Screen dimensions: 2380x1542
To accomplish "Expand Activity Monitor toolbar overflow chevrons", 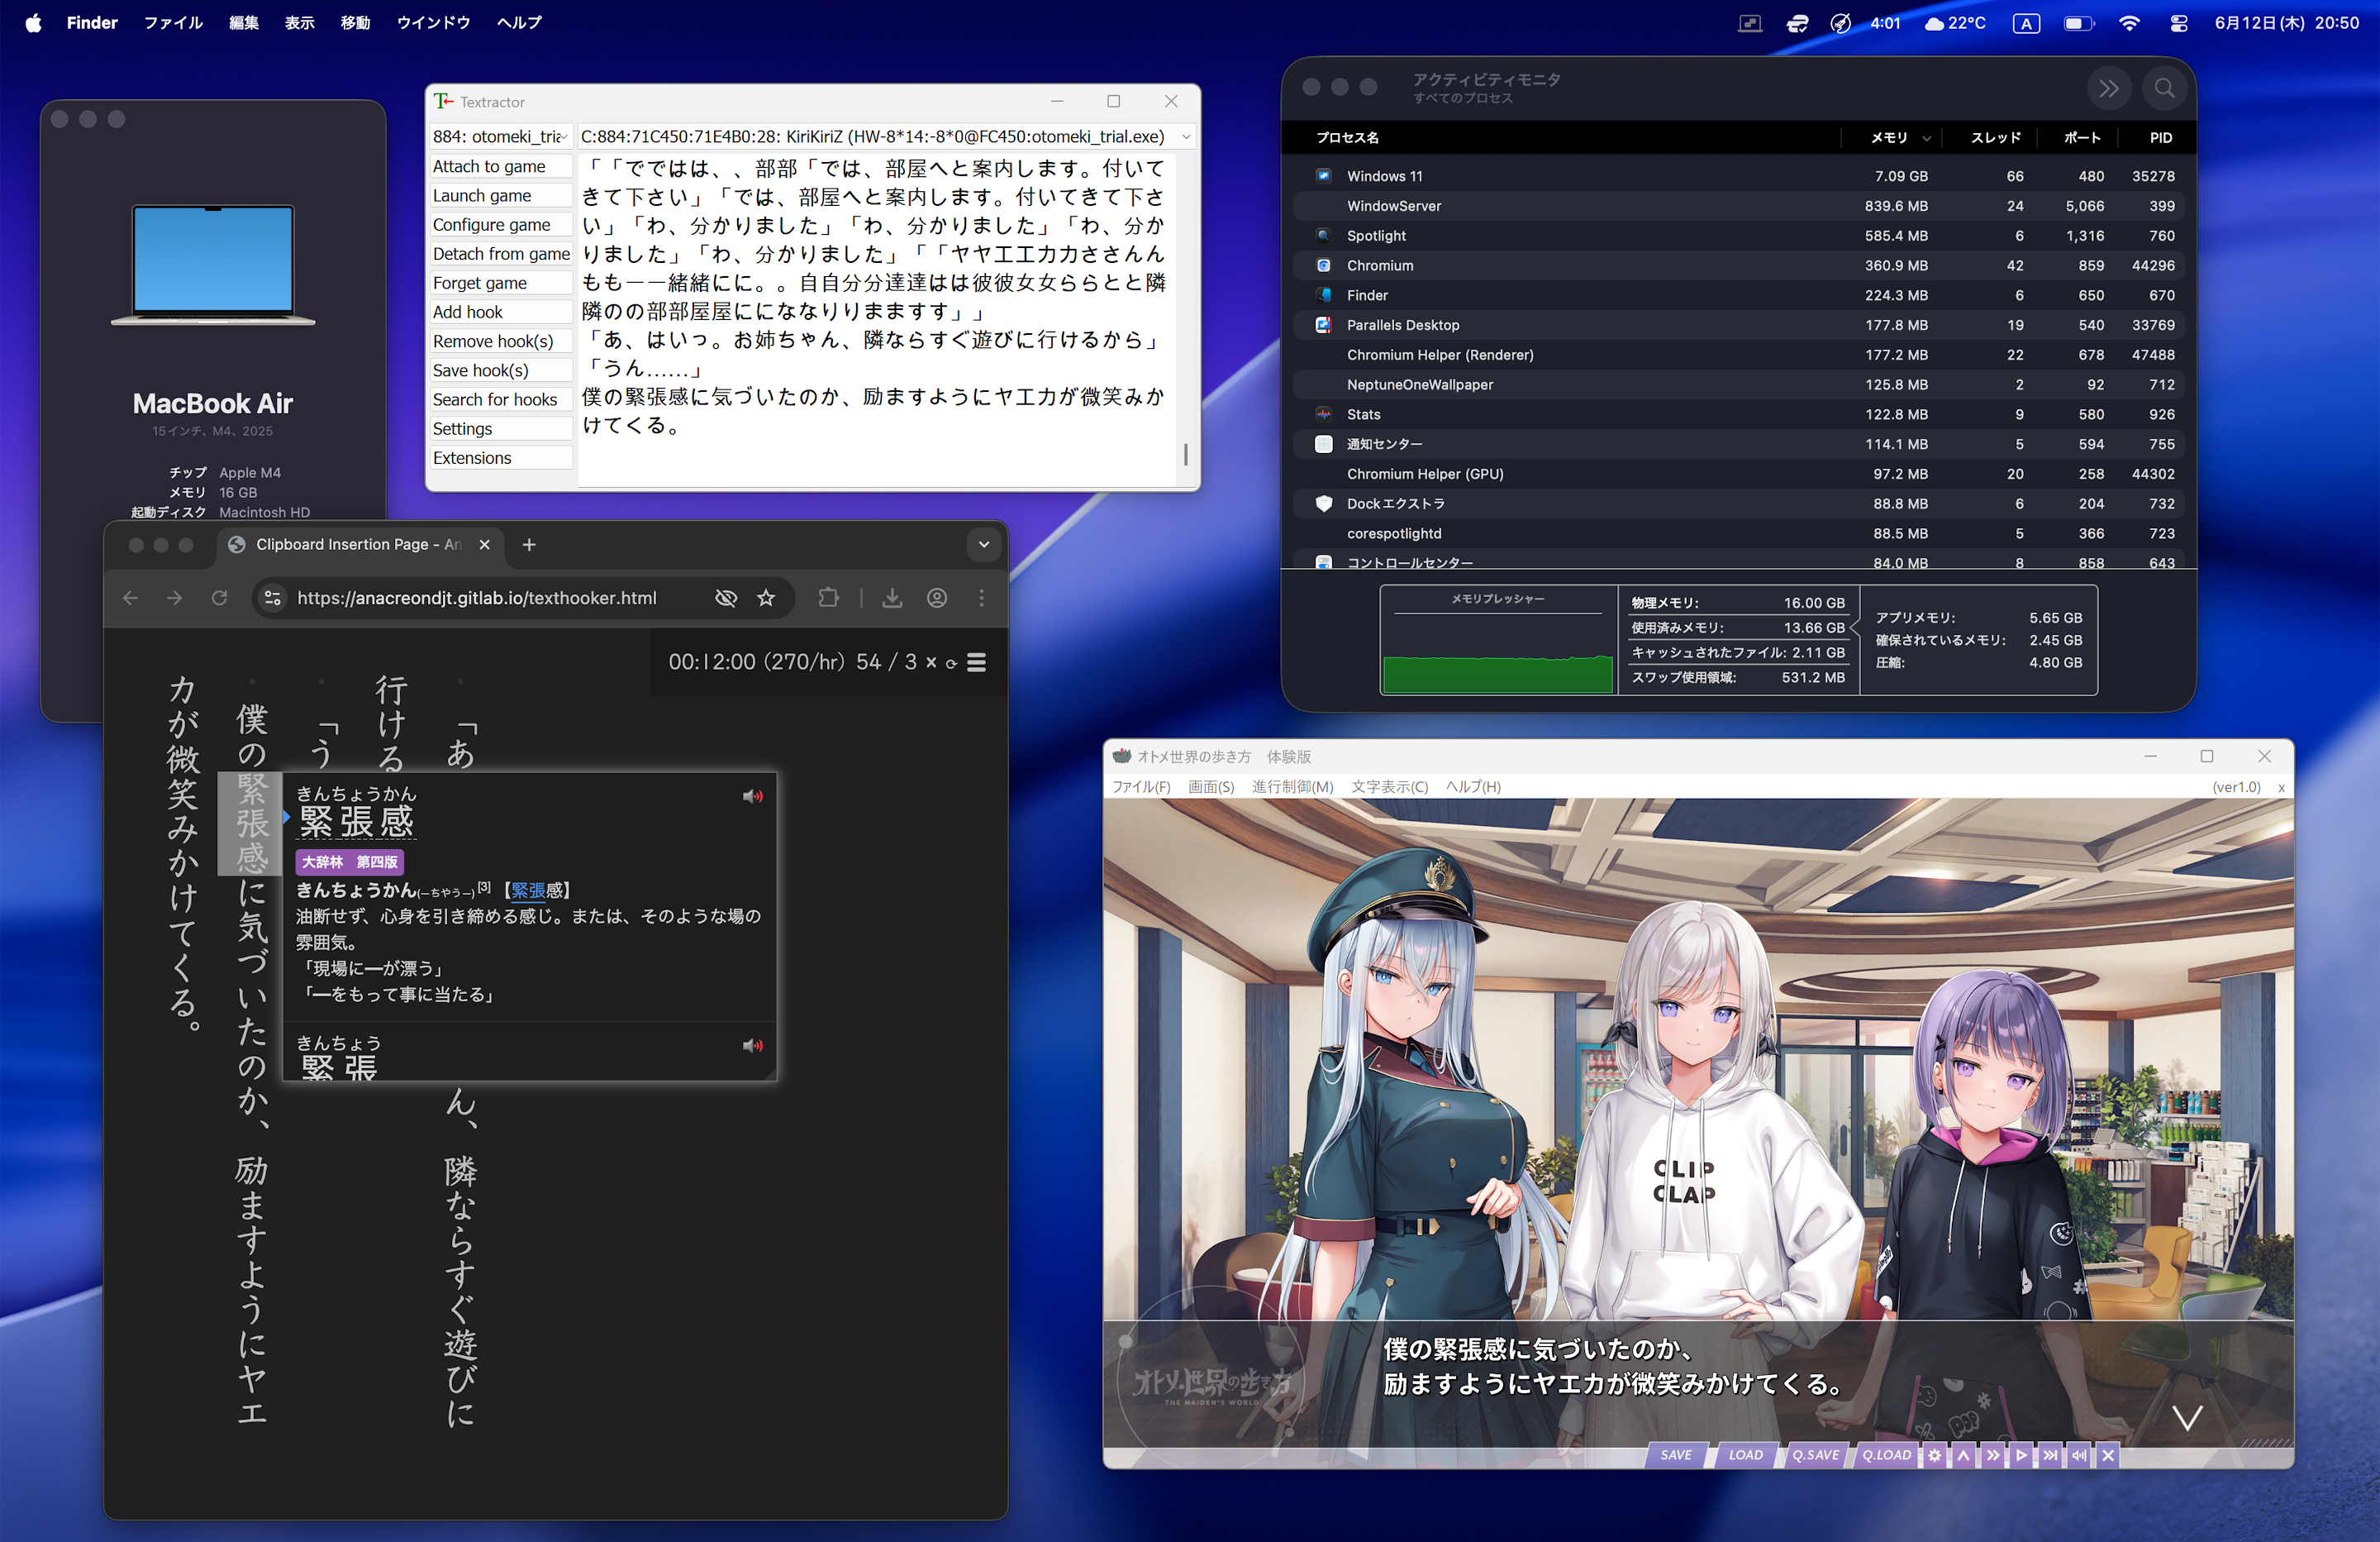I will click(2109, 88).
